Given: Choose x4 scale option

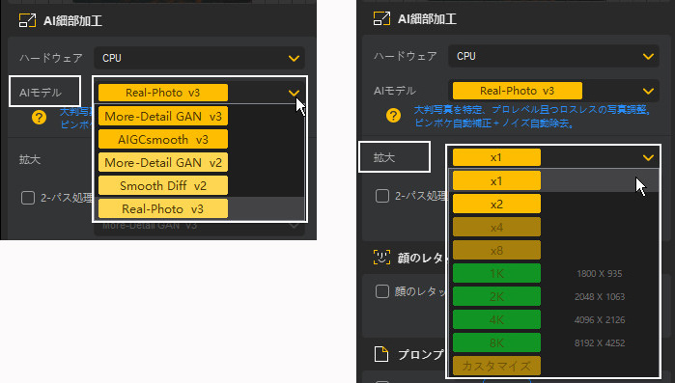Looking at the screenshot, I should 496,228.
